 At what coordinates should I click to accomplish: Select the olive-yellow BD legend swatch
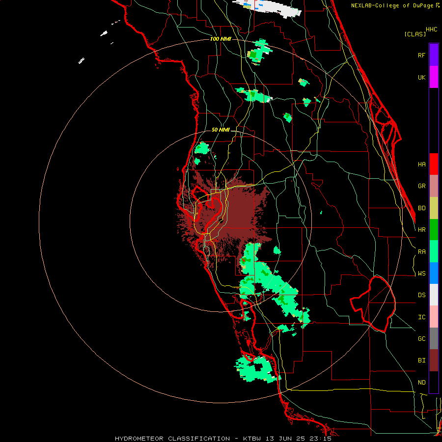[x=434, y=208]
